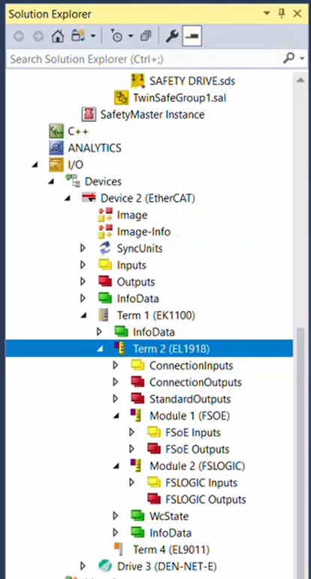Click the Home icon in Solution Explorer toolbar
Screen dimensions: 311x579
tap(58, 36)
